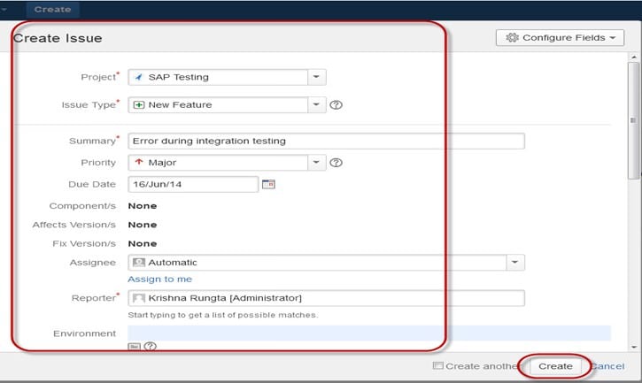Click the Assign to me link
This screenshot has width=642, height=383.
click(159, 280)
